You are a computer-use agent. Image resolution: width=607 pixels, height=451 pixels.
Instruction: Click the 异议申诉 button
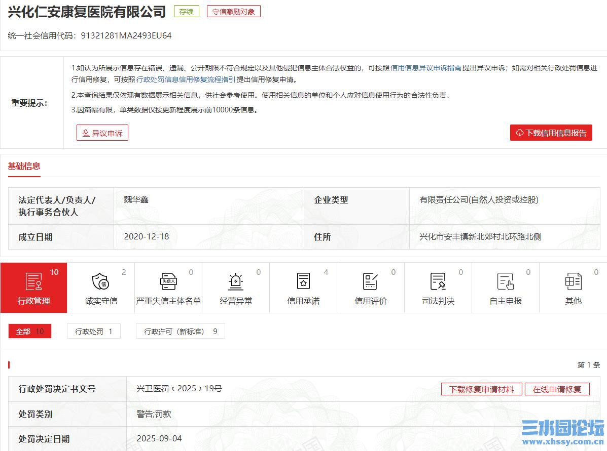[102, 133]
